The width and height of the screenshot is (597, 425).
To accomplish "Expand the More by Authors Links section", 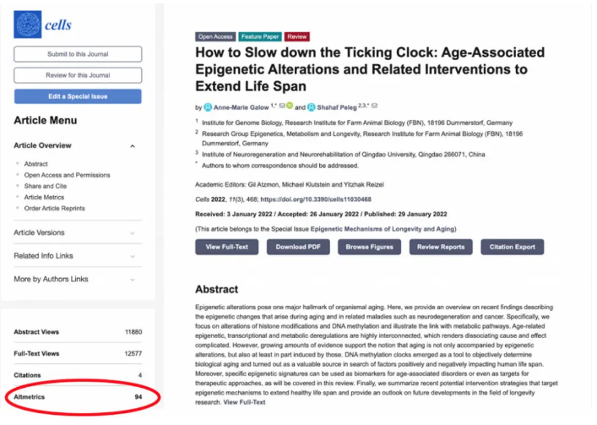I will pyautogui.click(x=133, y=279).
